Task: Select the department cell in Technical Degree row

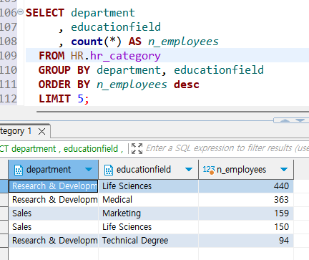Action: tap(53, 241)
